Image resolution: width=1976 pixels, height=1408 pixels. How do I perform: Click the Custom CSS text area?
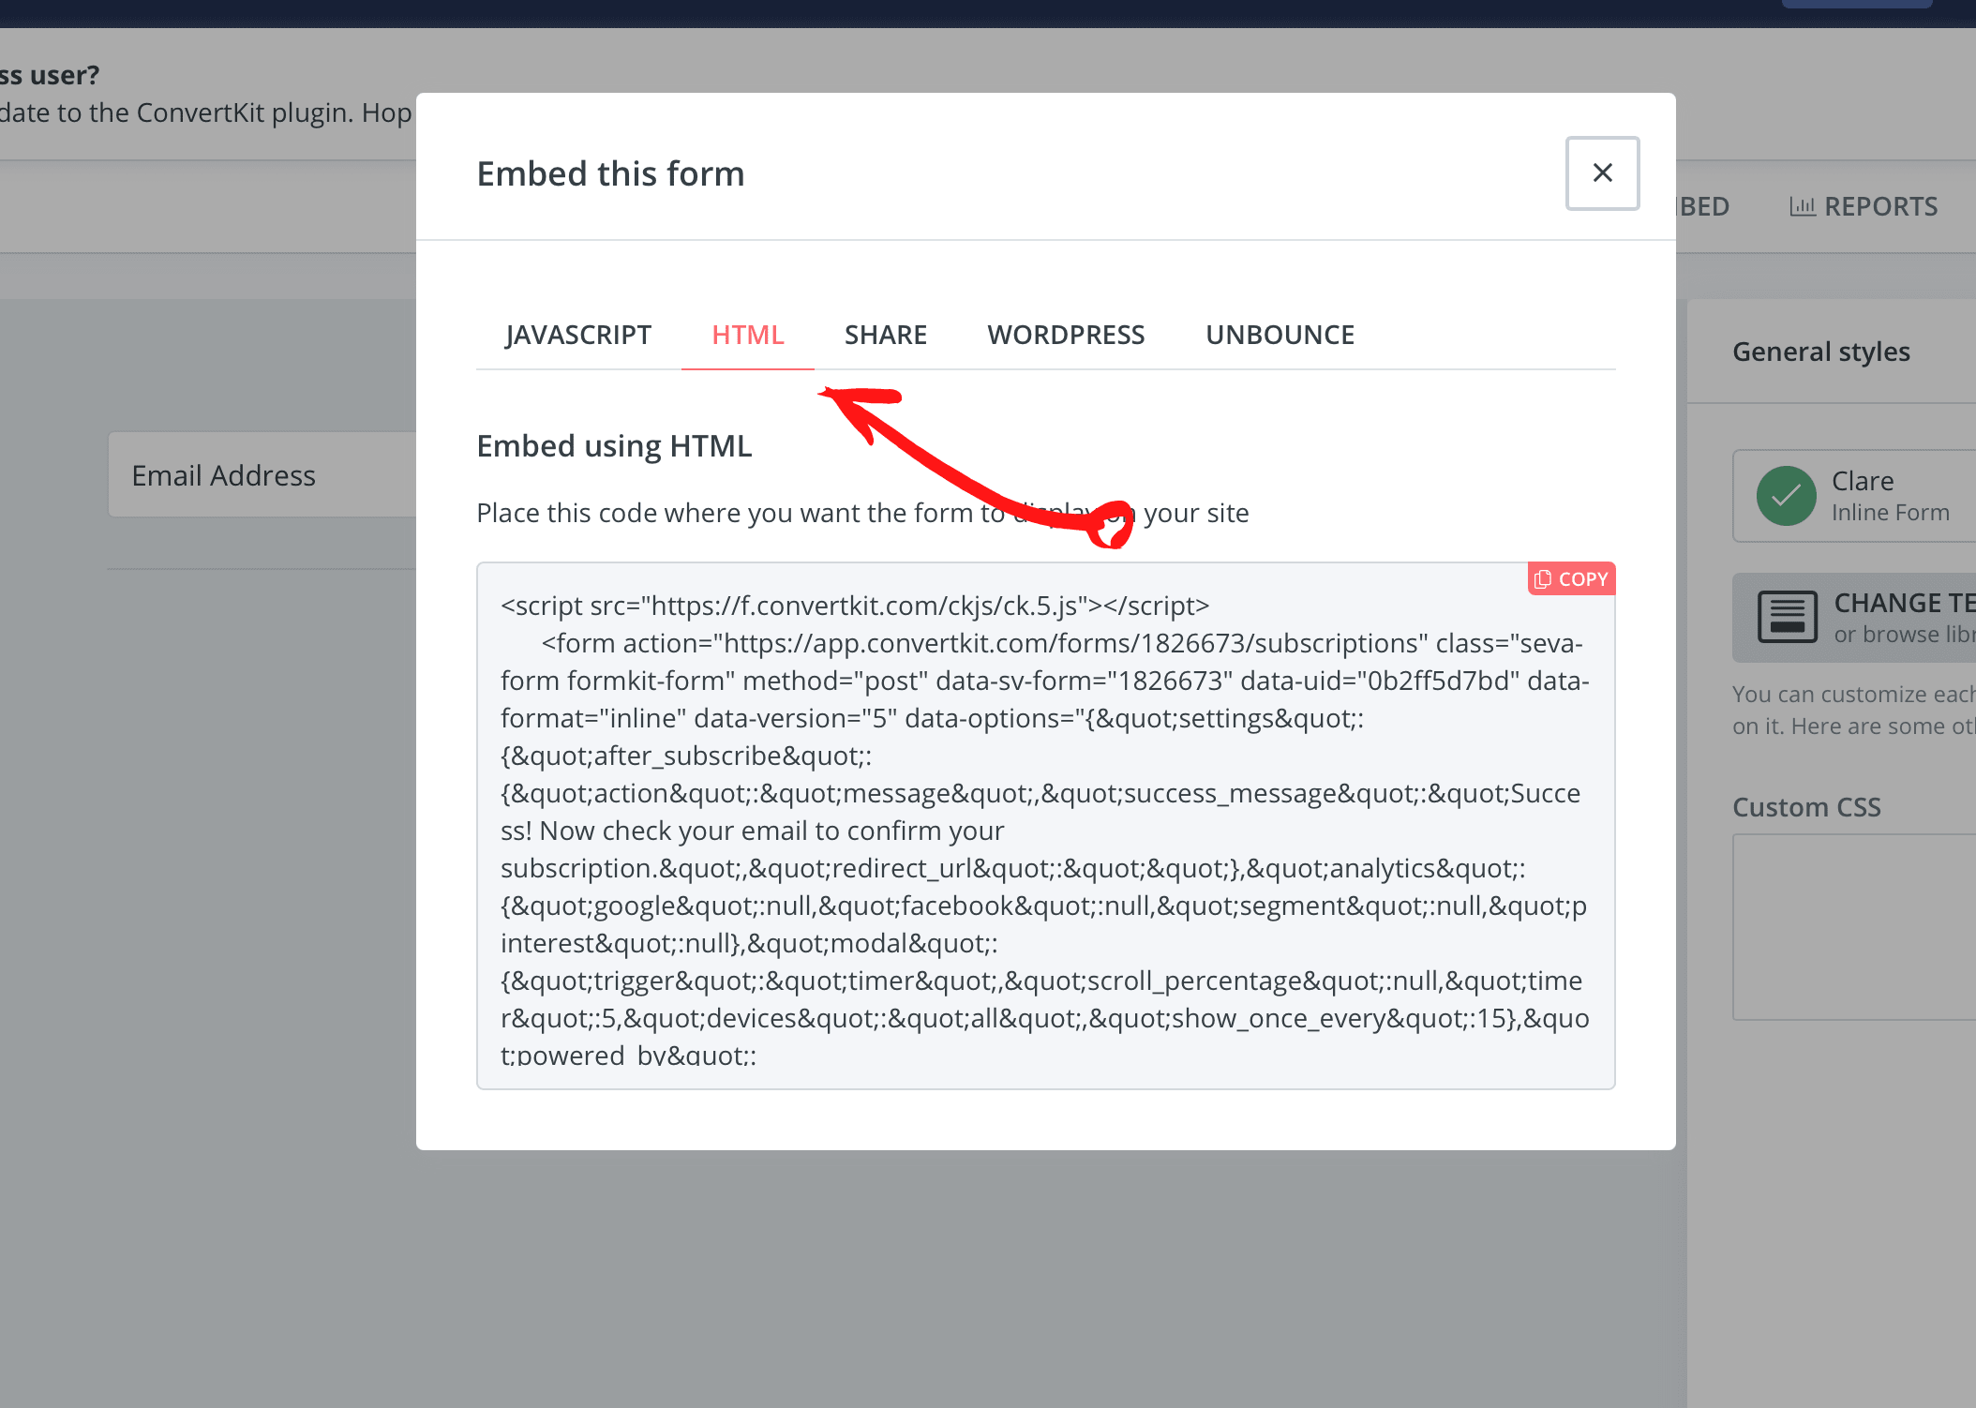pos(1854,927)
